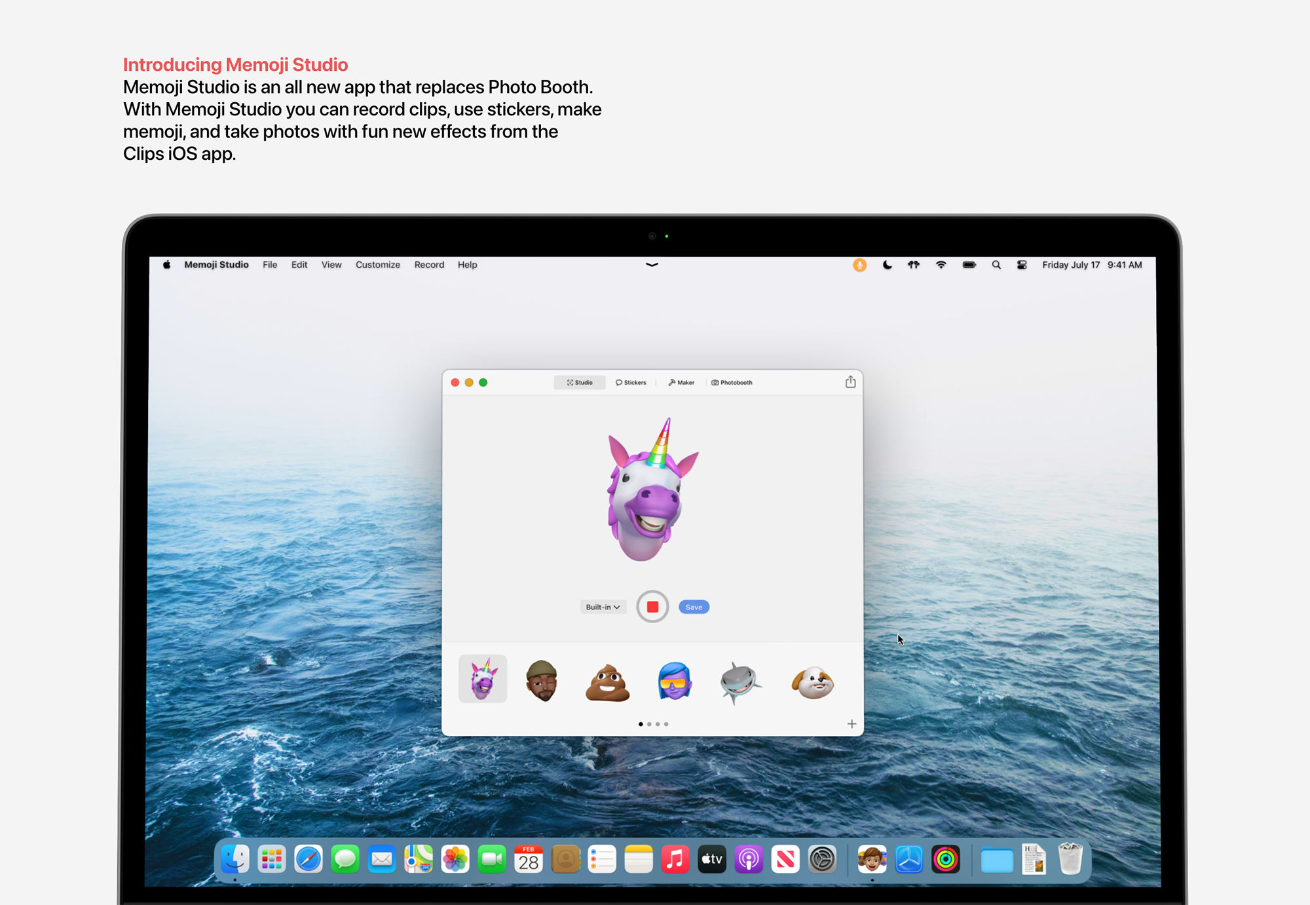Image resolution: width=1310 pixels, height=905 pixels.
Task: Open Control Center from menu bar
Action: 1022,265
